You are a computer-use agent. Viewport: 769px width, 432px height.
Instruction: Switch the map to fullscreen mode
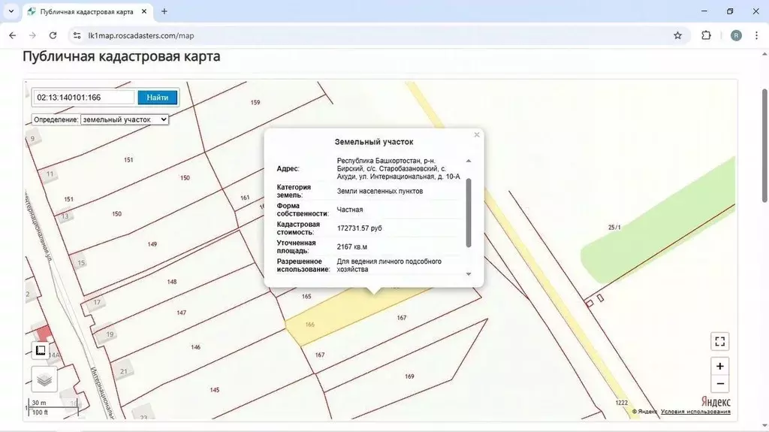[719, 341]
